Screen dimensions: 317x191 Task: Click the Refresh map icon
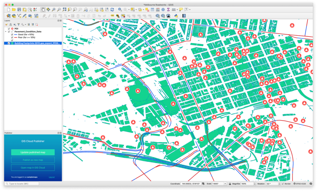pos(112,10)
